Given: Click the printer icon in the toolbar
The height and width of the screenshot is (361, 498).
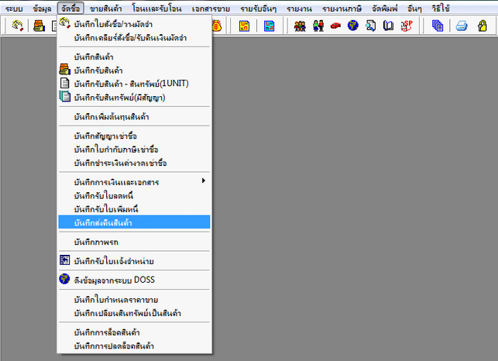Looking at the screenshot, I should point(462,26).
